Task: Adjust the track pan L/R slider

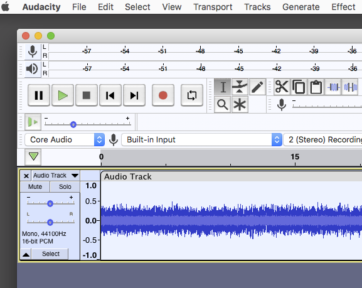Action: point(51,222)
